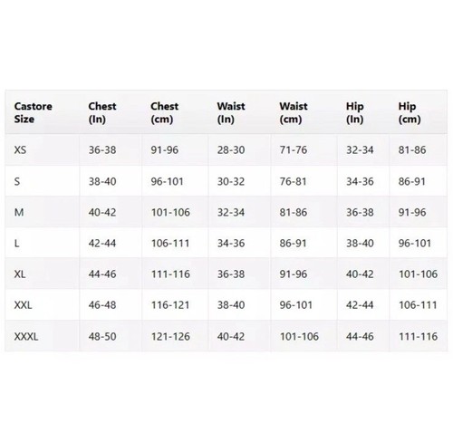Select the XS size row label
The height and width of the screenshot is (442, 453).
[x=20, y=149]
